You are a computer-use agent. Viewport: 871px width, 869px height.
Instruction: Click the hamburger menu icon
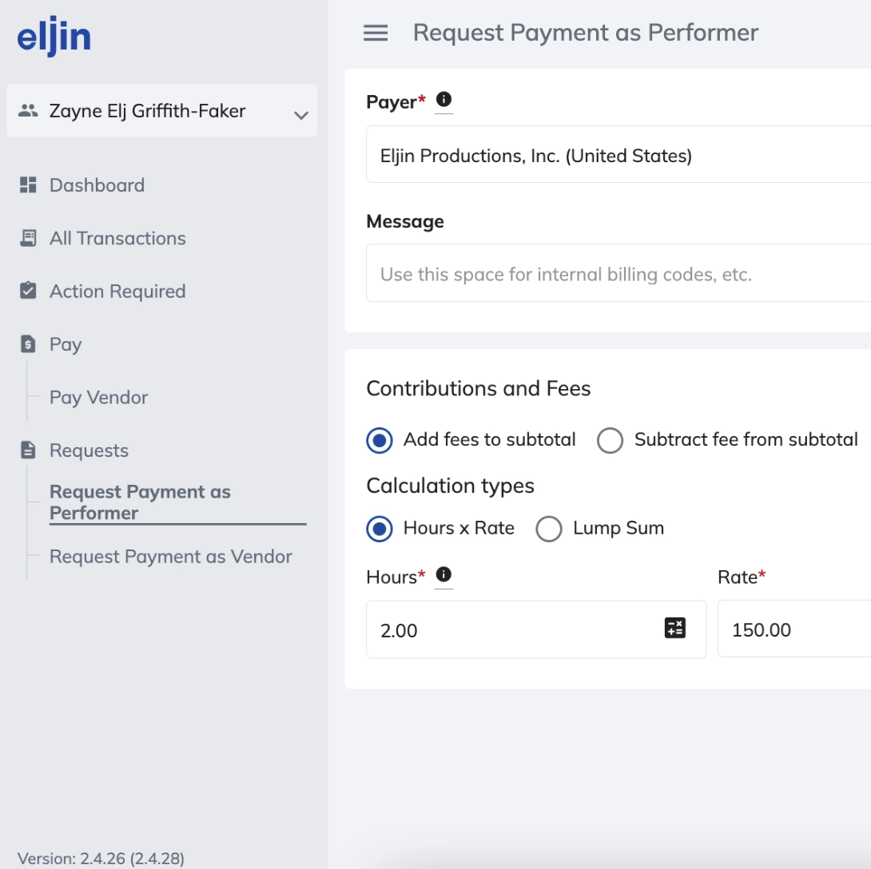click(x=375, y=33)
